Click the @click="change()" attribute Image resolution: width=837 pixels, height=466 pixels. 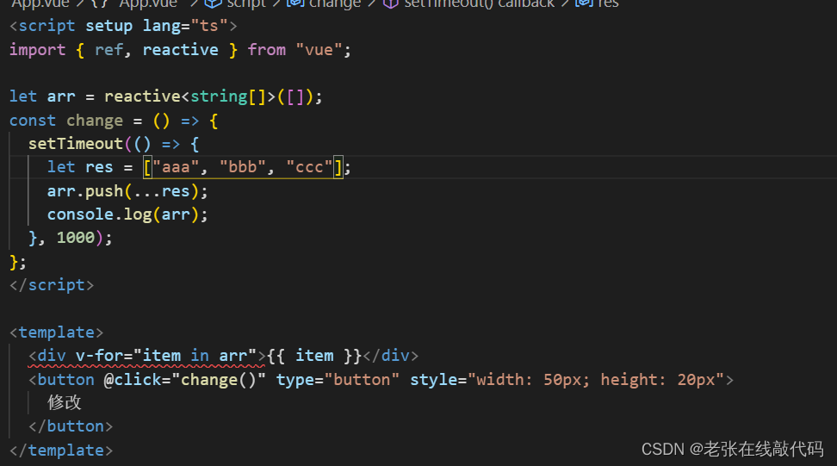point(184,380)
